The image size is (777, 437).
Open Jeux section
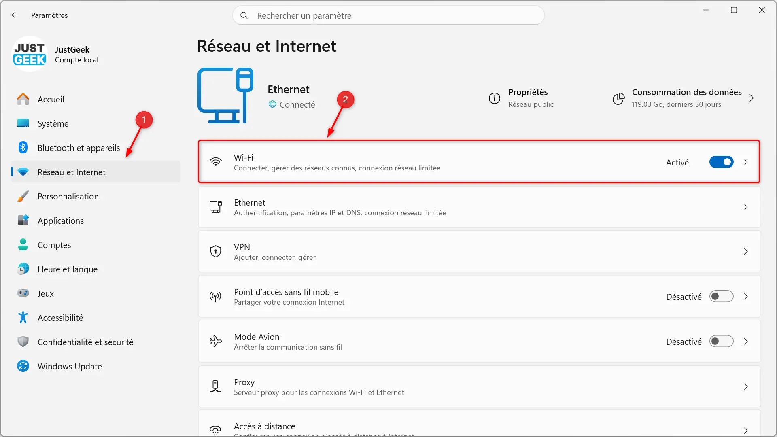click(96, 293)
